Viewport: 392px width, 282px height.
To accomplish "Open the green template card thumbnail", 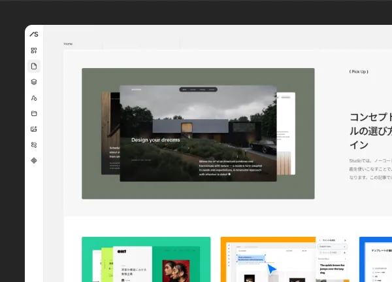I will pos(146,260).
